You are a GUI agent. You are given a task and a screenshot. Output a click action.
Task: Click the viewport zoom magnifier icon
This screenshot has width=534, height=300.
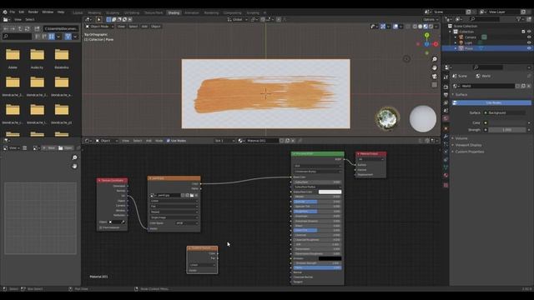click(x=435, y=59)
